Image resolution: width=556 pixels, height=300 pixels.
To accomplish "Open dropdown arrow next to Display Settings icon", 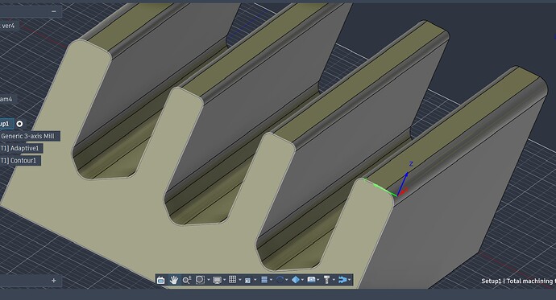I will (x=225, y=280).
